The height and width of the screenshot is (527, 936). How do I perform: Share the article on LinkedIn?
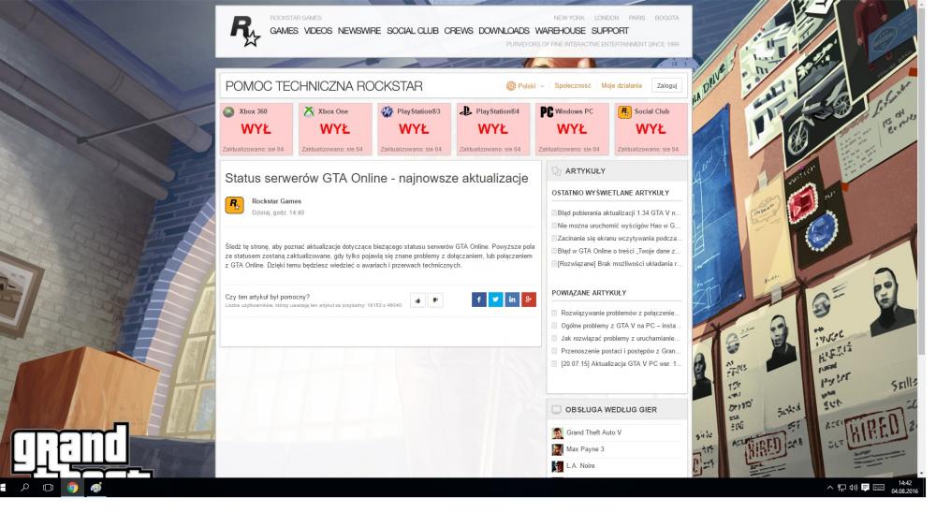[x=512, y=300]
